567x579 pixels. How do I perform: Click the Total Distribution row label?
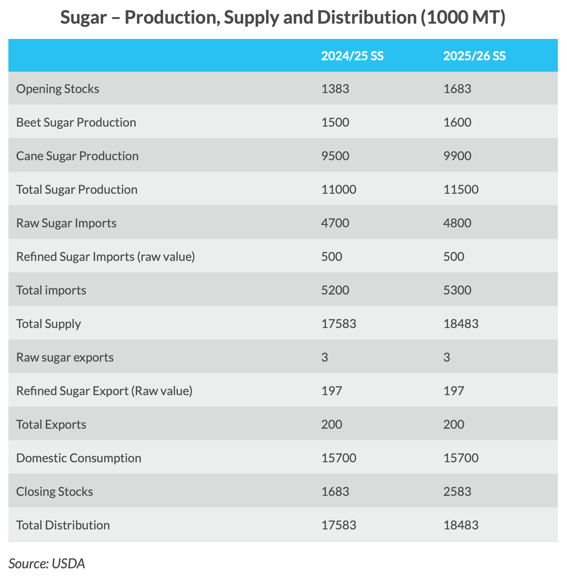(63, 525)
